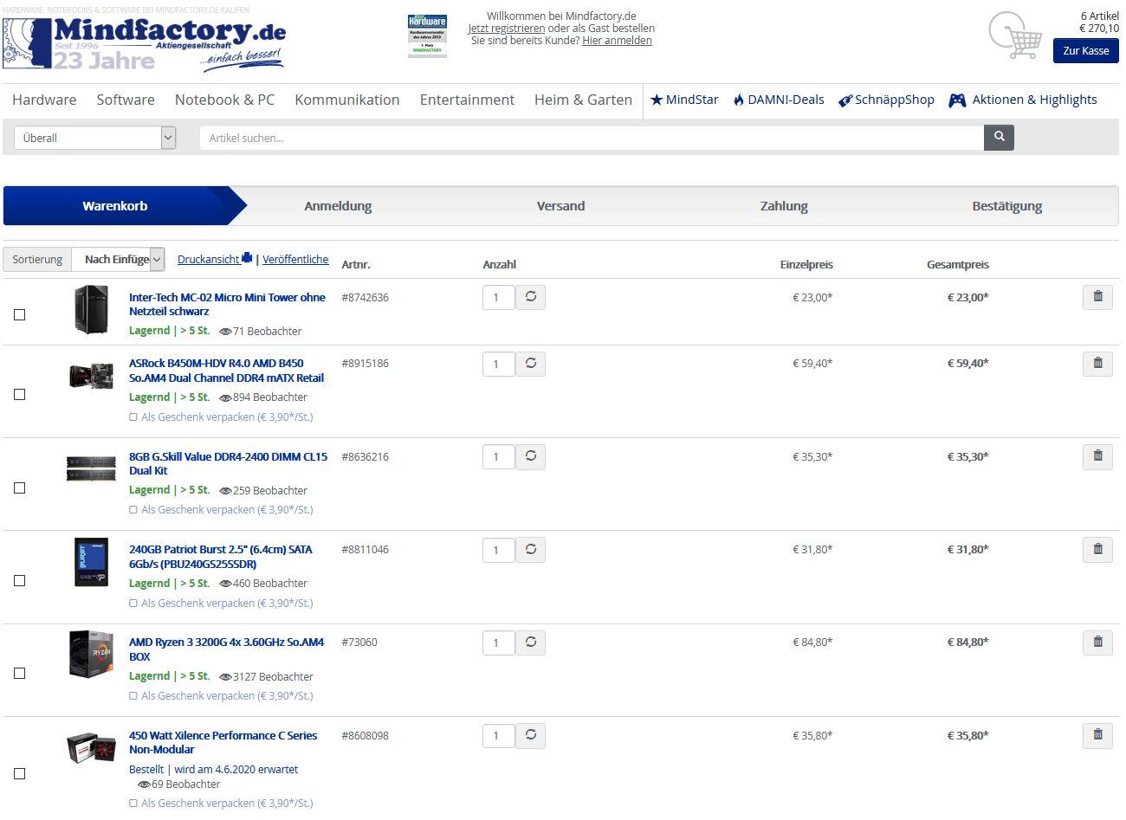Screen dimensions: 1126x820
Task: Select the Bestätigung checkout step
Action: (1007, 206)
